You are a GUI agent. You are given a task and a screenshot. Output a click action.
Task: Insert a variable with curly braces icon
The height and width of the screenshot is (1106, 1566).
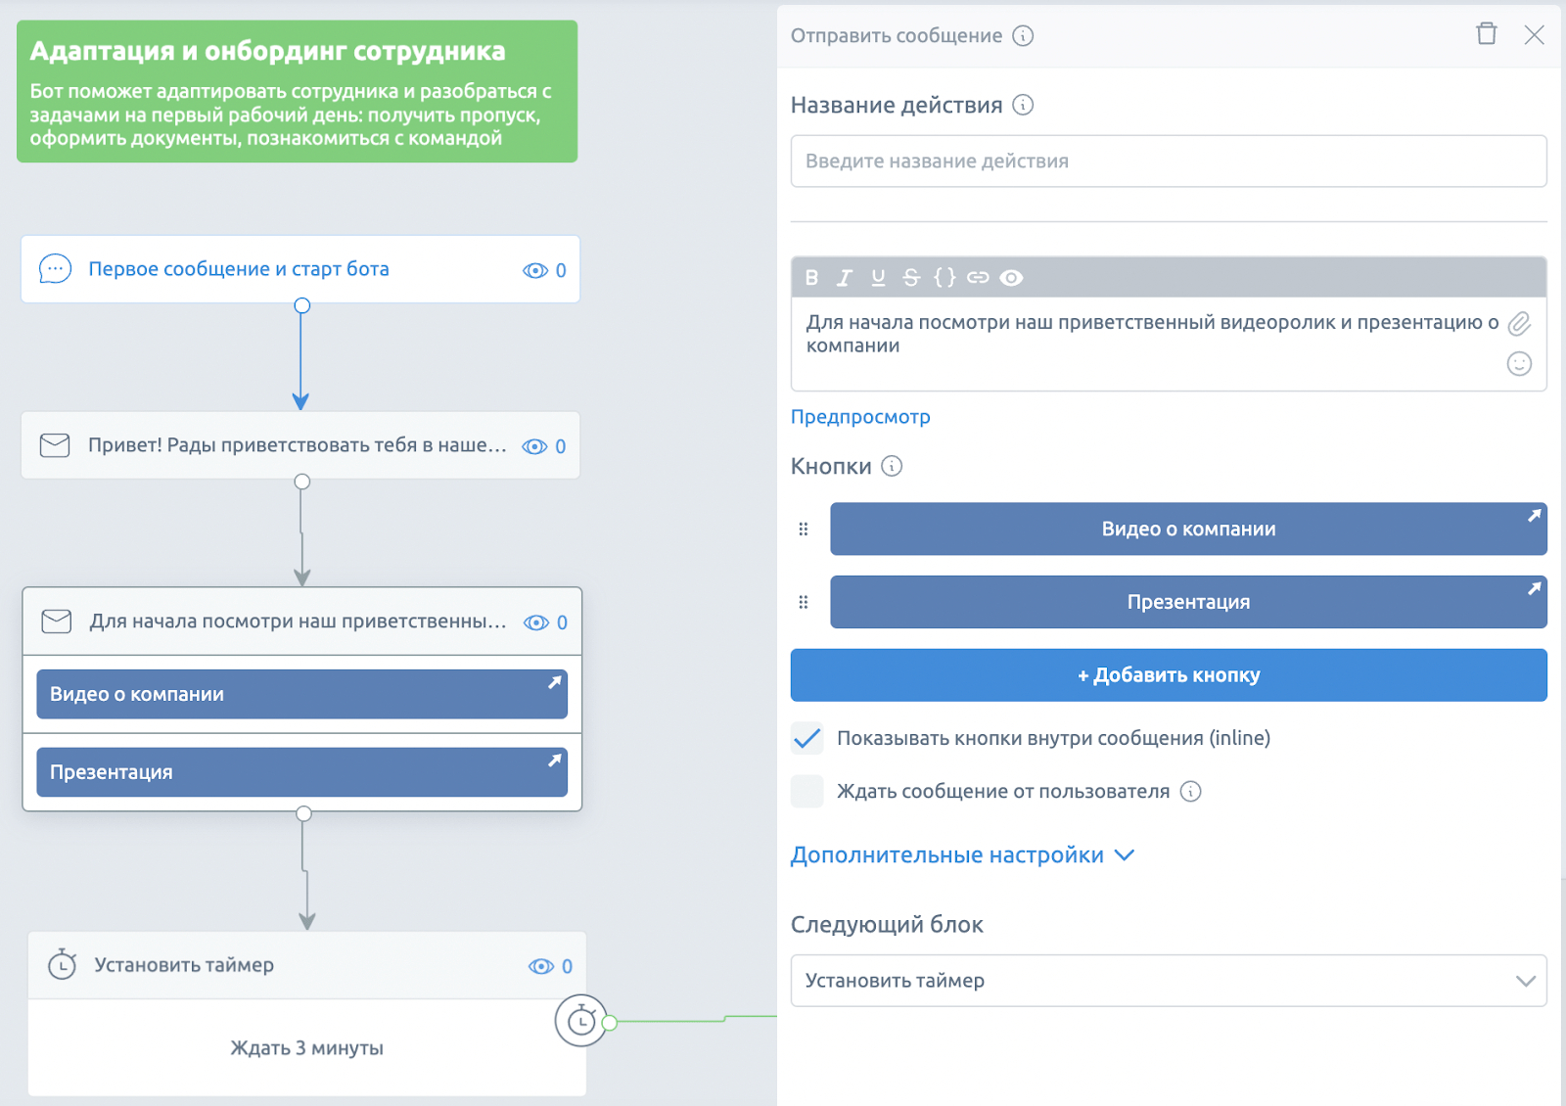pyautogui.click(x=944, y=278)
